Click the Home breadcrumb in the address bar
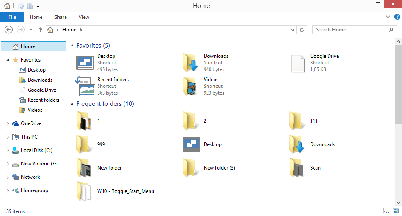Image resolution: width=402 pixels, height=216 pixels. pyautogui.click(x=69, y=30)
